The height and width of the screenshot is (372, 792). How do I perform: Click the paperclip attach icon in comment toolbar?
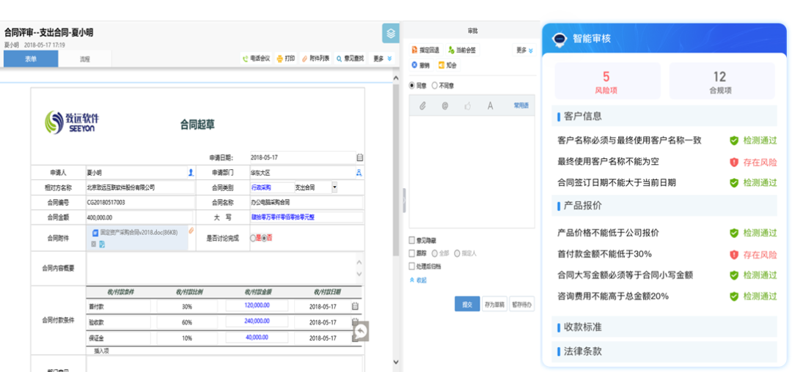(x=422, y=106)
